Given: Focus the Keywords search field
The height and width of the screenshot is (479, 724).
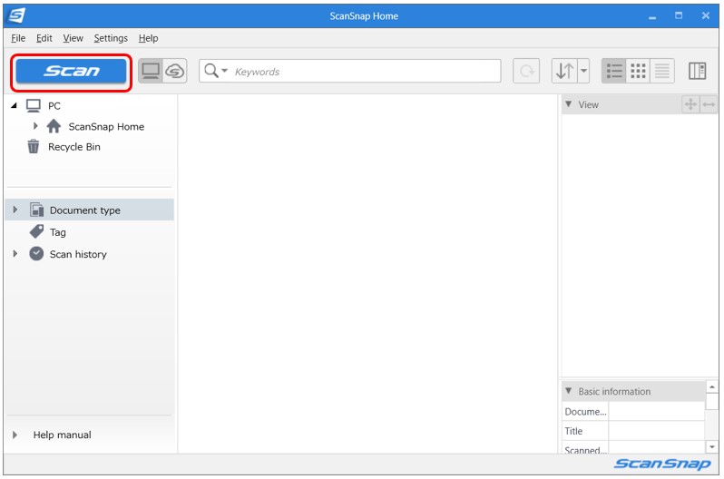Looking at the screenshot, I should [x=349, y=71].
